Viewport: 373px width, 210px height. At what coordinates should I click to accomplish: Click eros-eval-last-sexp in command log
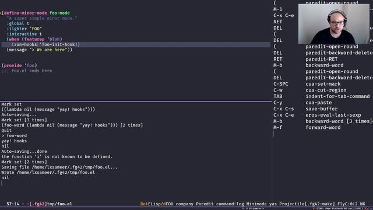[333, 115]
